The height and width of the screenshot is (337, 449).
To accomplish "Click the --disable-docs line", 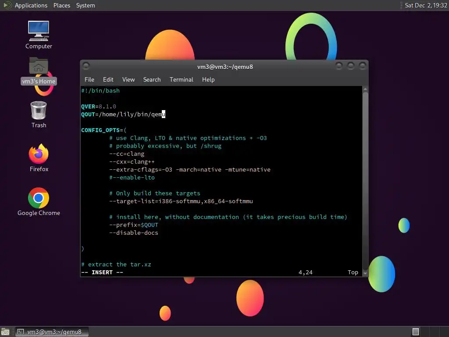I will click(x=134, y=233).
